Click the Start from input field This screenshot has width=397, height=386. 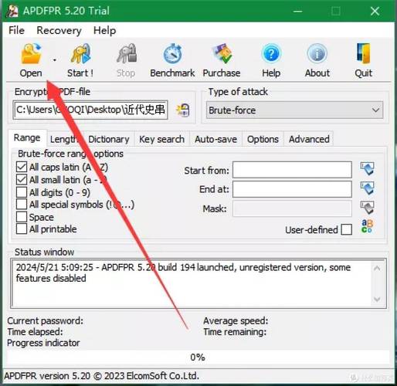(x=292, y=170)
